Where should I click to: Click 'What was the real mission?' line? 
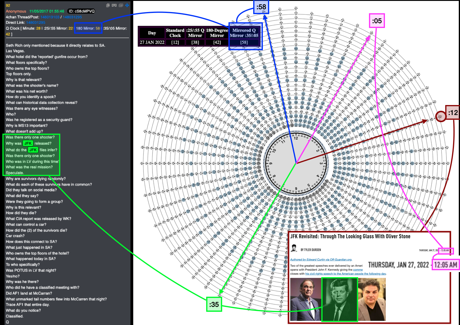click(x=29, y=167)
